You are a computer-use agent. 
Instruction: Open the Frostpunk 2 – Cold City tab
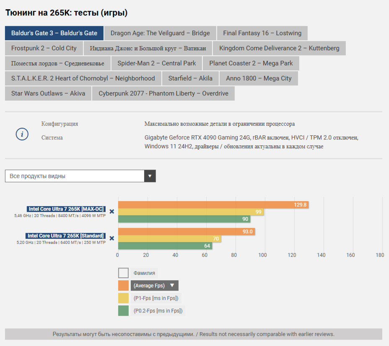(44, 48)
